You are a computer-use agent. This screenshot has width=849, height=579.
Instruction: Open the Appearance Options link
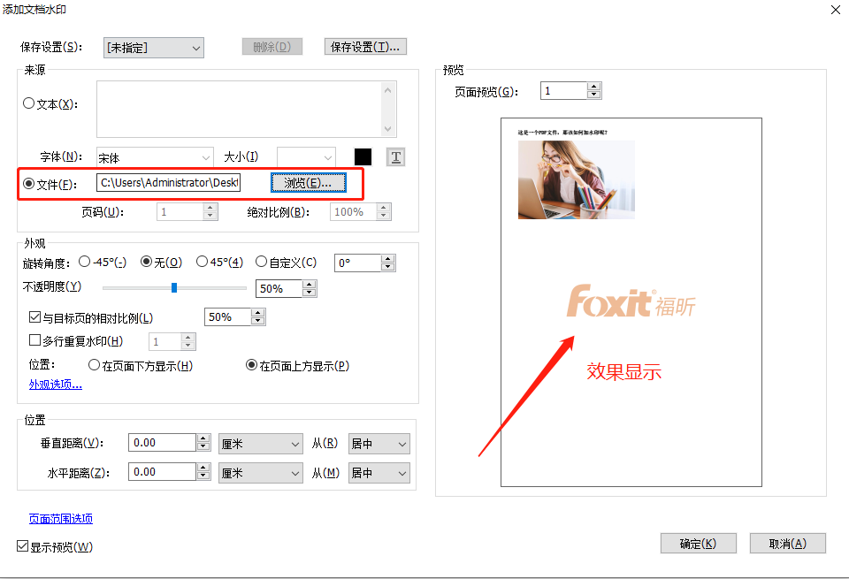point(55,385)
